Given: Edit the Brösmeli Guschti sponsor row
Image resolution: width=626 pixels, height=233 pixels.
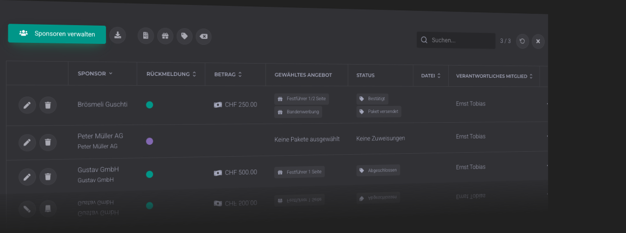Looking at the screenshot, I should tap(27, 105).
